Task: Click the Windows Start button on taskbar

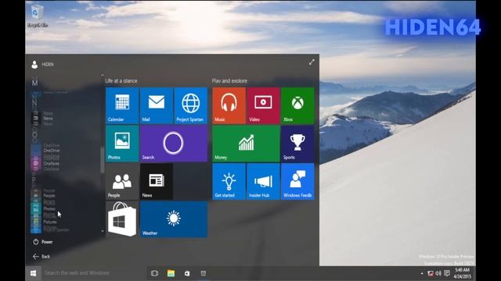Action: [x=33, y=273]
